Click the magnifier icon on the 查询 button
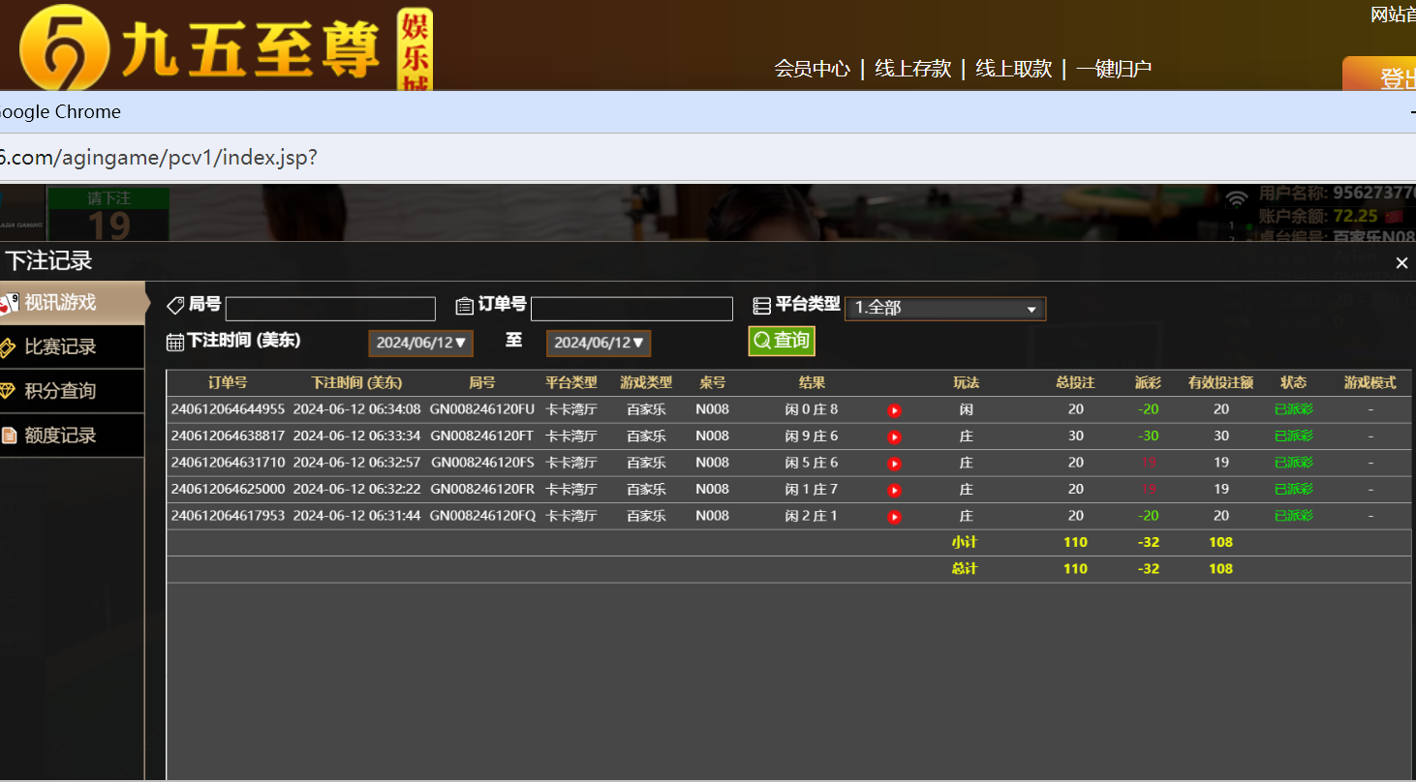Viewport: 1416px width, 782px height. [x=761, y=341]
